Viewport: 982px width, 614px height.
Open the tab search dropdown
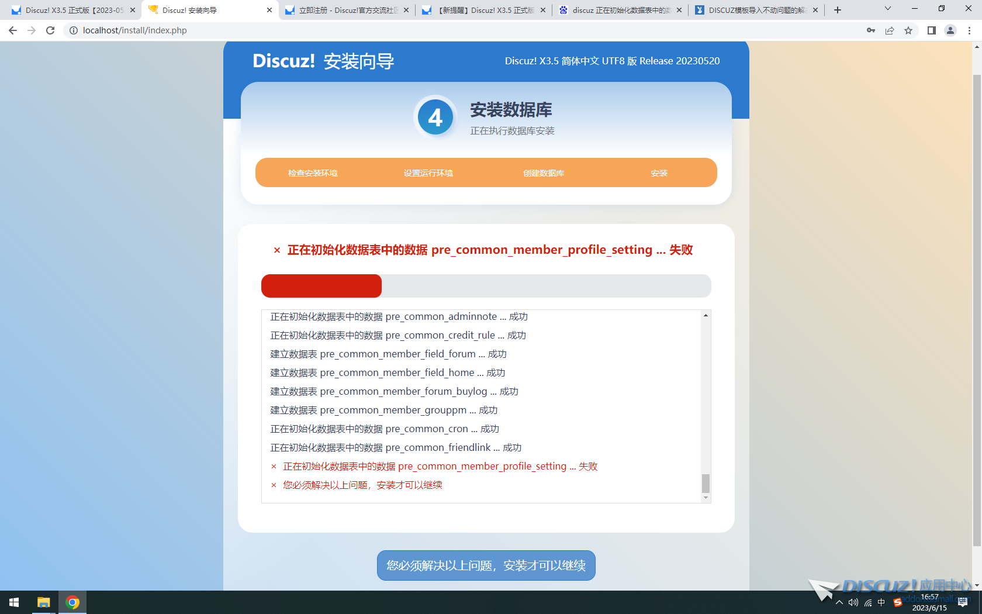tap(888, 9)
